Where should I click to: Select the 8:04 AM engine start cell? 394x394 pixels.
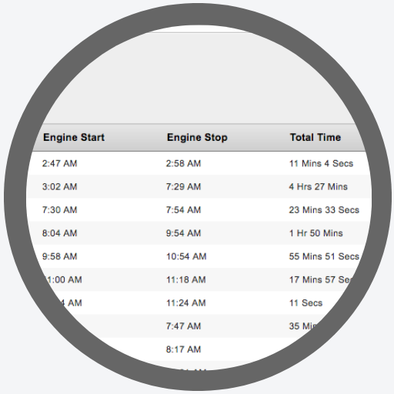point(59,233)
